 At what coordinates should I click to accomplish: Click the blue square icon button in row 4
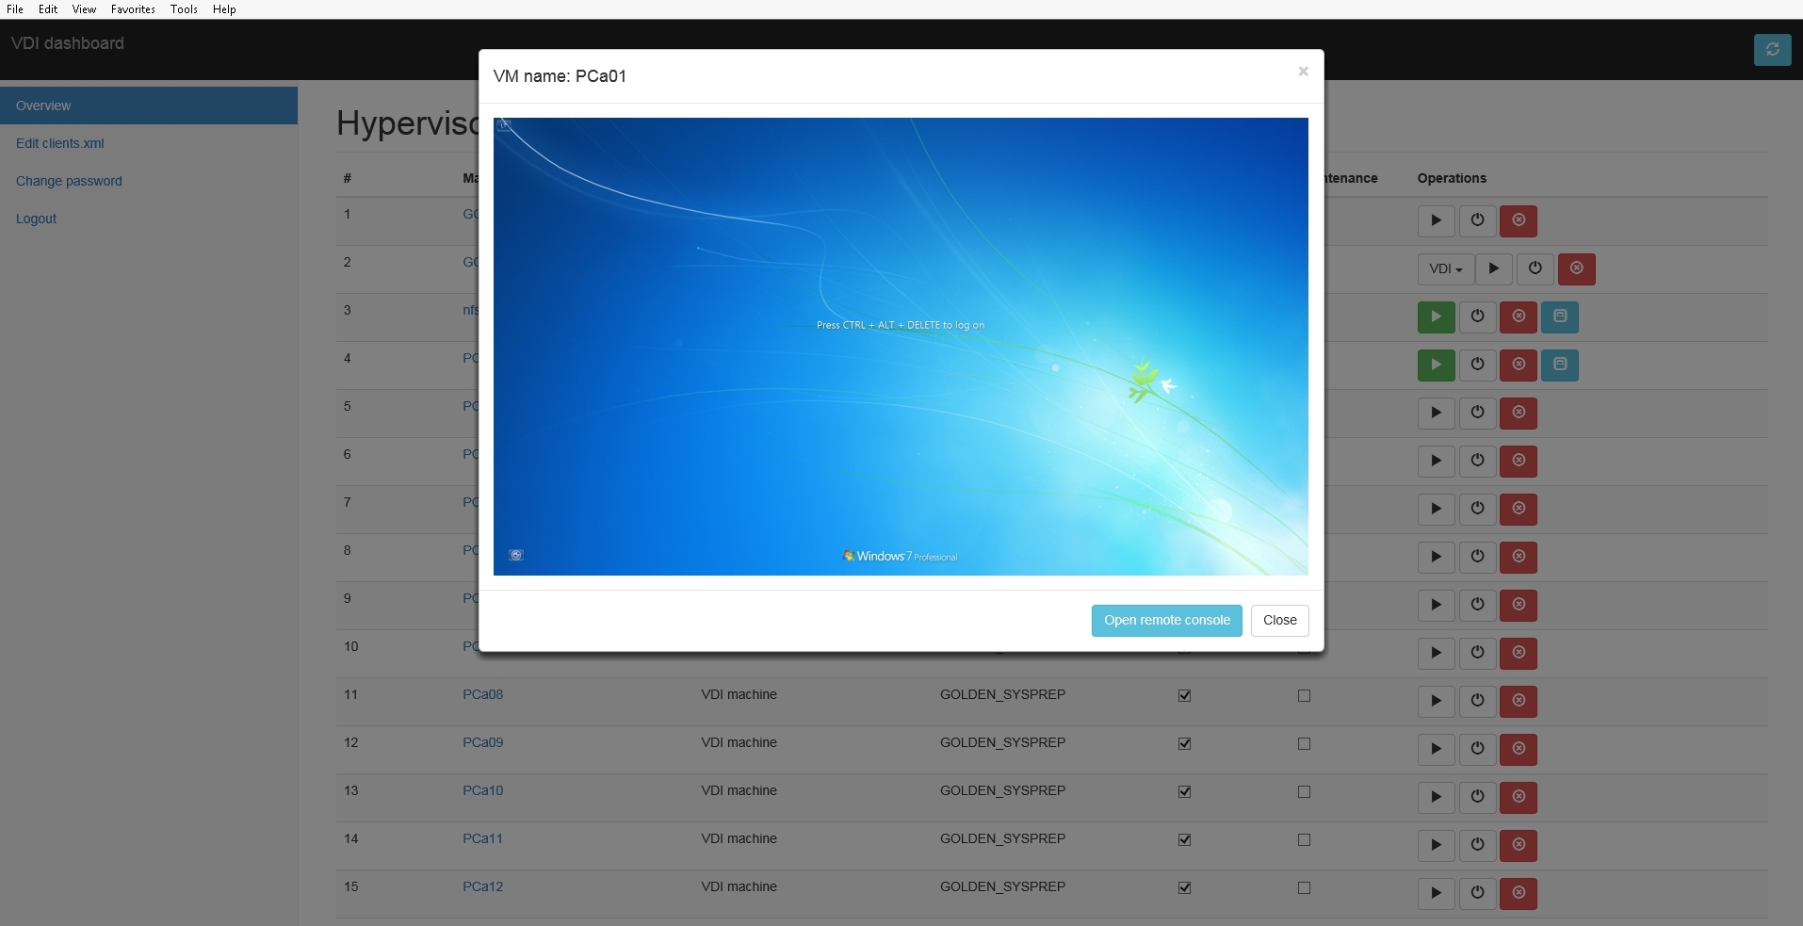1560,366
